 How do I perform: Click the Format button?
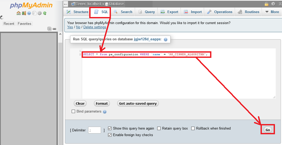102,103
